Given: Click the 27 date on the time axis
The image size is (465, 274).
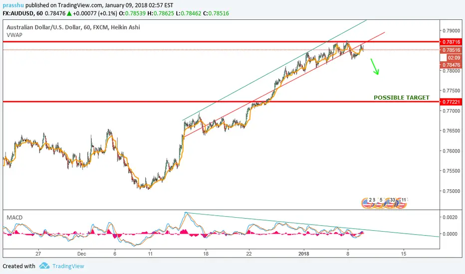Looking at the screenshot, I should pyautogui.click(x=38, y=254).
